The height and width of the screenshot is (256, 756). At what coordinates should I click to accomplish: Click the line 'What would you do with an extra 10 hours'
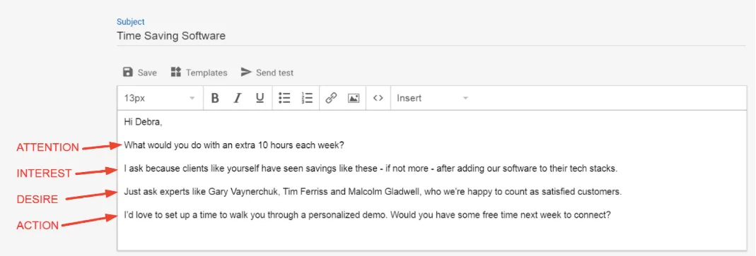pyautogui.click(x=234, y=145)
